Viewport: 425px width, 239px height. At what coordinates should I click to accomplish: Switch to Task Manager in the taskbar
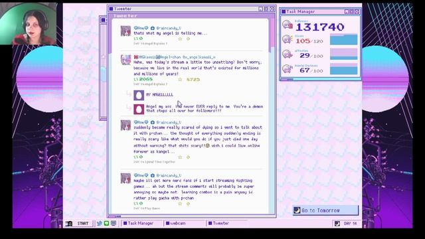coord(141,223)
